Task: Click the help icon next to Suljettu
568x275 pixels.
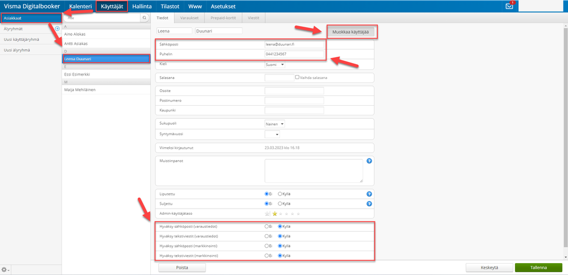Action: tap(369, 204)
